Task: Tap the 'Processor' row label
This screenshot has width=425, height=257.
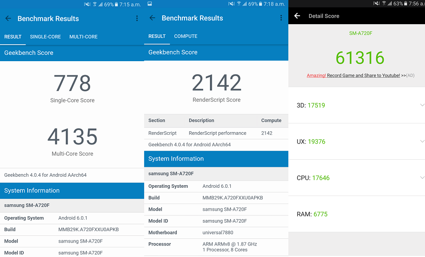Action: [160, 244]
